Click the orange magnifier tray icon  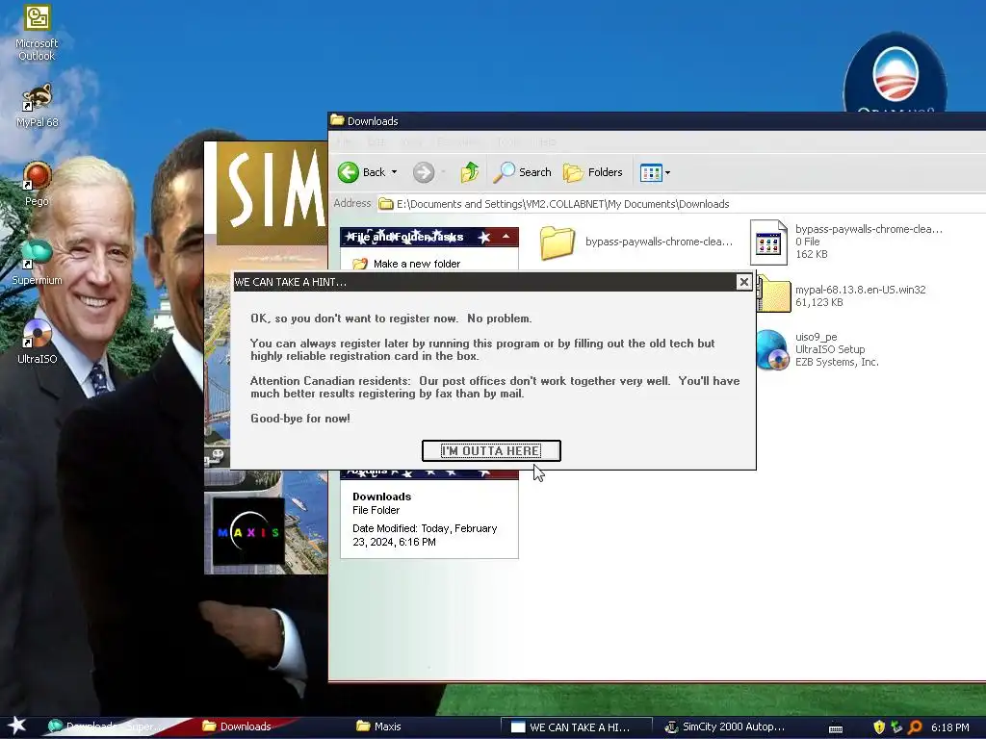click(915, 727)
